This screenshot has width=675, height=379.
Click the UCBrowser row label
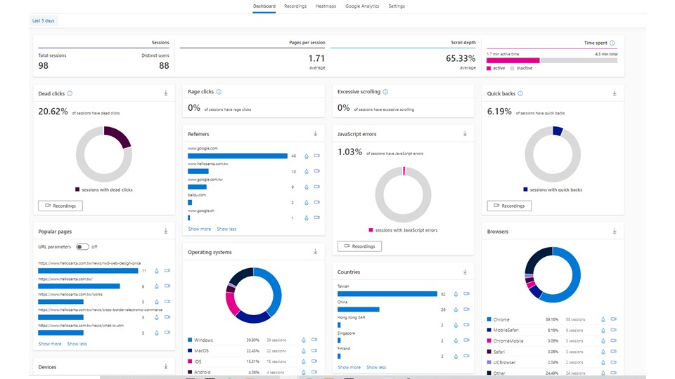[504, 362]
